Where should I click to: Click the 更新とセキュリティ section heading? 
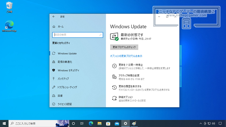click(61, 43)
